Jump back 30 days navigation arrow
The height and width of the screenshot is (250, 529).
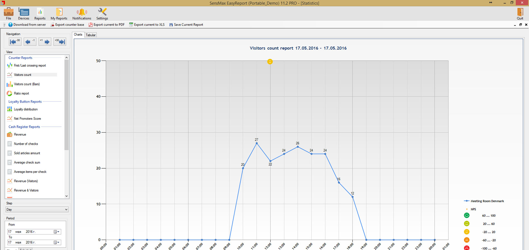15,42
